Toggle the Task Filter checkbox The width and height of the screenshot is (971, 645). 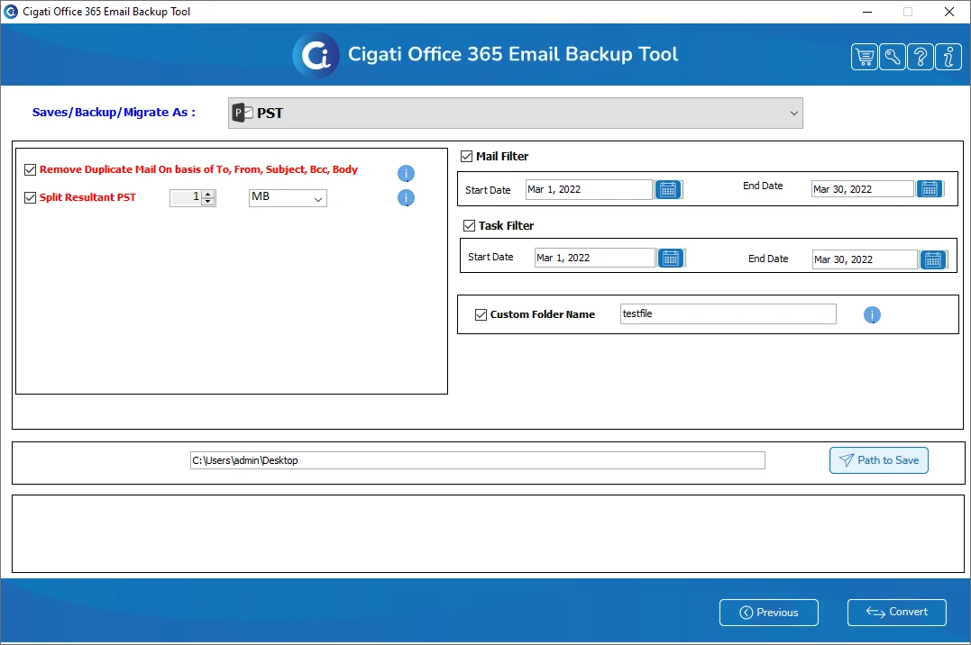(470, 226)
